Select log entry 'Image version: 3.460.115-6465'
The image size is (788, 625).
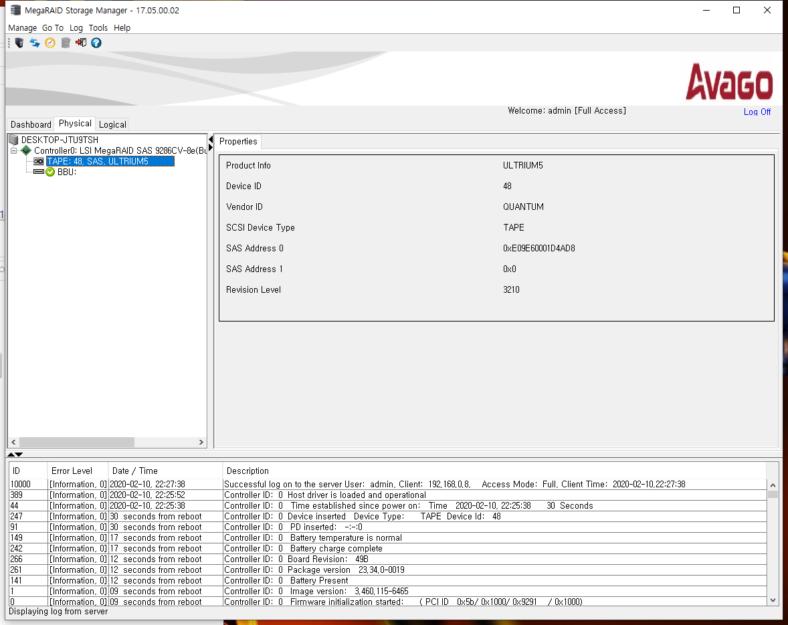pos(388,592)
